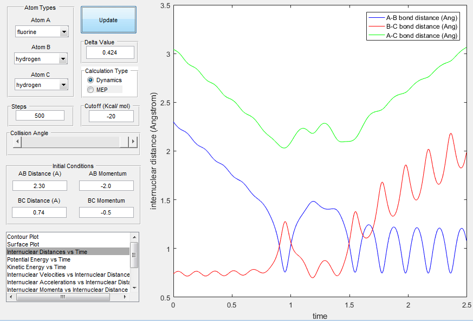The width and height of the screenshot is (473, 321).
Task: Click the plot list scroll-up arrow
Action: click(x=134, y=237)
